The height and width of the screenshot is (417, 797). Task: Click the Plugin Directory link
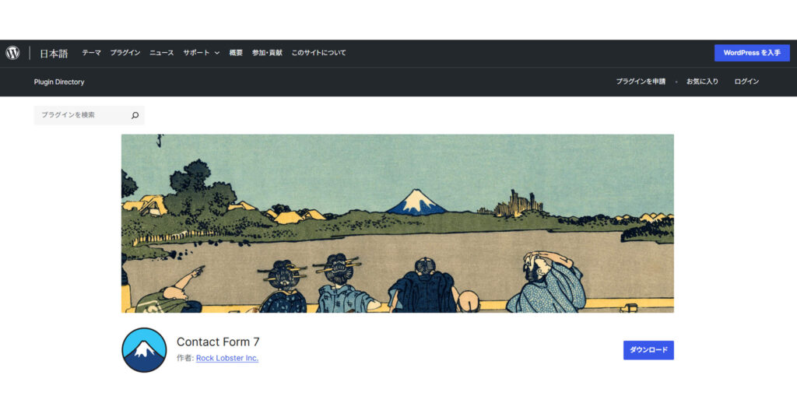(x=59, y=82)
